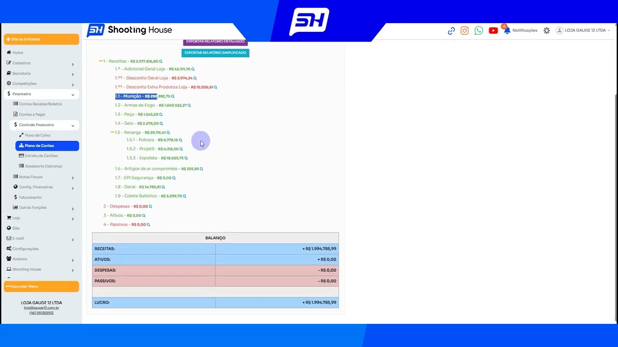Screen dimensions: 618x347
Task: Click magnifier beside Armas de Fogo value
Action: tap(189, 105)
